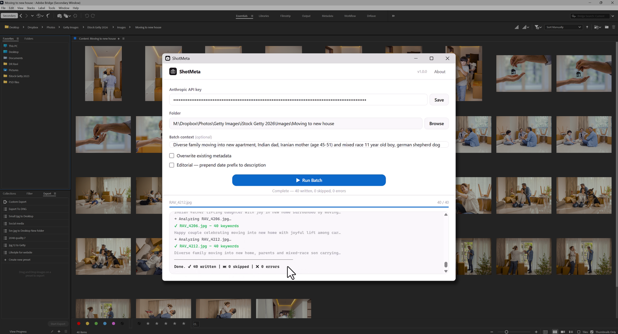Click the Batch context input field

click(x=309, y=145)
